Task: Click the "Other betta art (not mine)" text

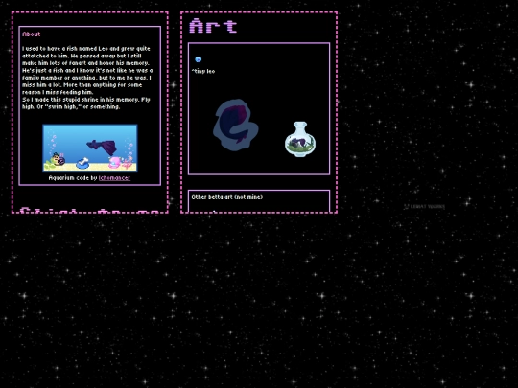Action: (227, 197)
